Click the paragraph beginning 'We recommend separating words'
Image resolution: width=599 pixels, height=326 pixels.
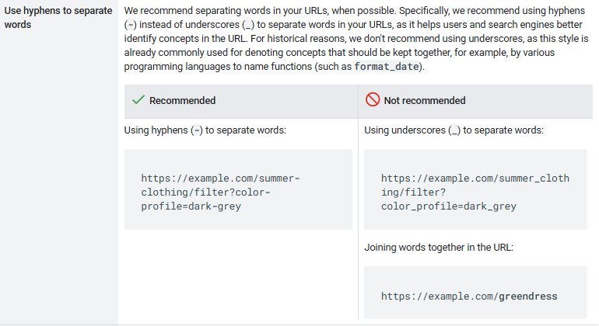click(x=356, y=39)
